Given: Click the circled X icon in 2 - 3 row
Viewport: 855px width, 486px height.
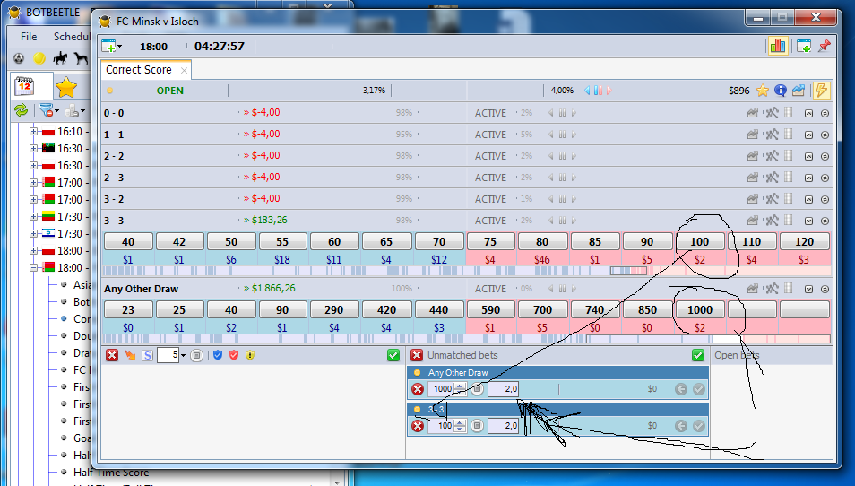Looking at the screenshot, I should point(825,178).
